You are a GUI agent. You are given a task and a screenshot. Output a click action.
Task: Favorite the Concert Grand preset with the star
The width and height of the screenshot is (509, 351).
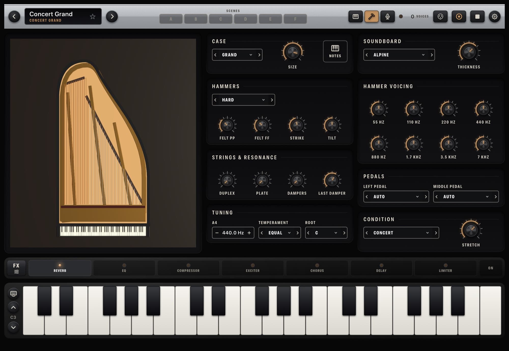(93, 17)
